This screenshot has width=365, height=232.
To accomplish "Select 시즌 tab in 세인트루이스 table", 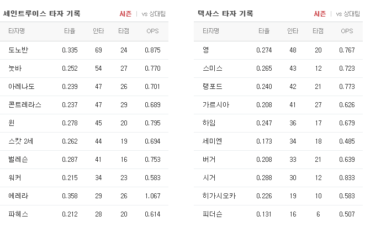I will pos(125,14).
